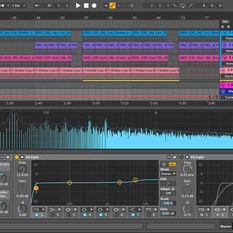Toggle the Loop switch in transport
This screenshot has width=233, height=233.
tap(182, 6)
